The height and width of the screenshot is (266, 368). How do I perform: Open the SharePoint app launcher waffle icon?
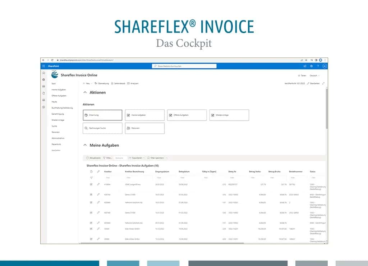point(44,66)
